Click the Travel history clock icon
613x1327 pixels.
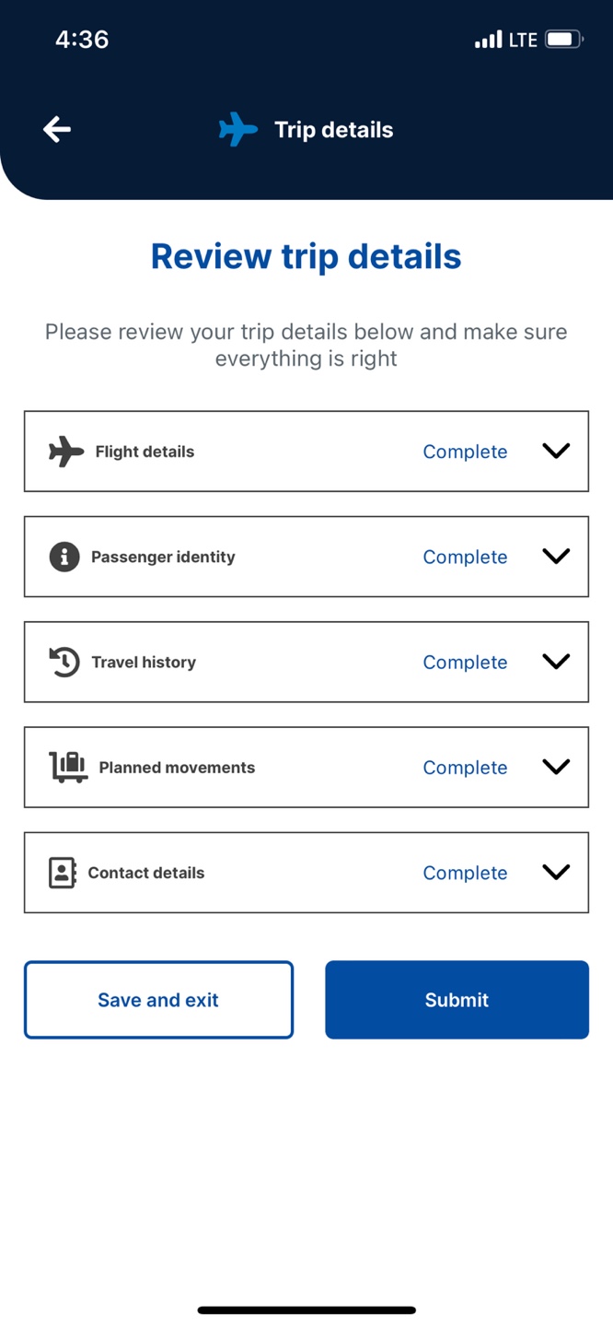pyautogui.click(x=64, y=662)
